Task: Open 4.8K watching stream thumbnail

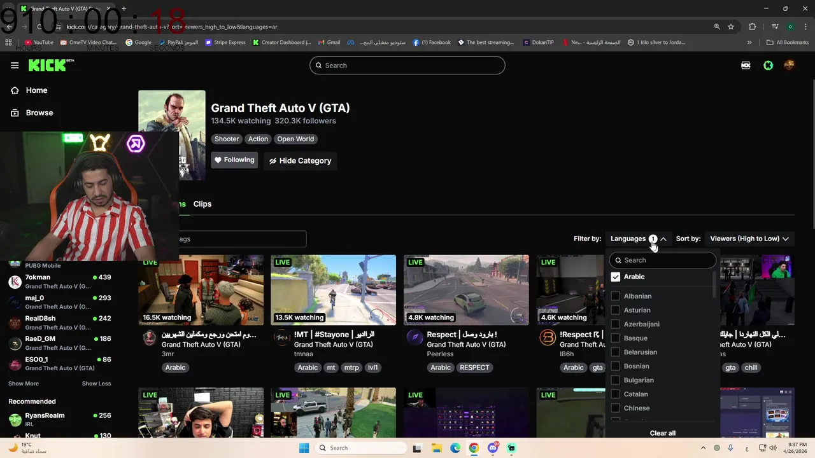Action: [466, 290]
